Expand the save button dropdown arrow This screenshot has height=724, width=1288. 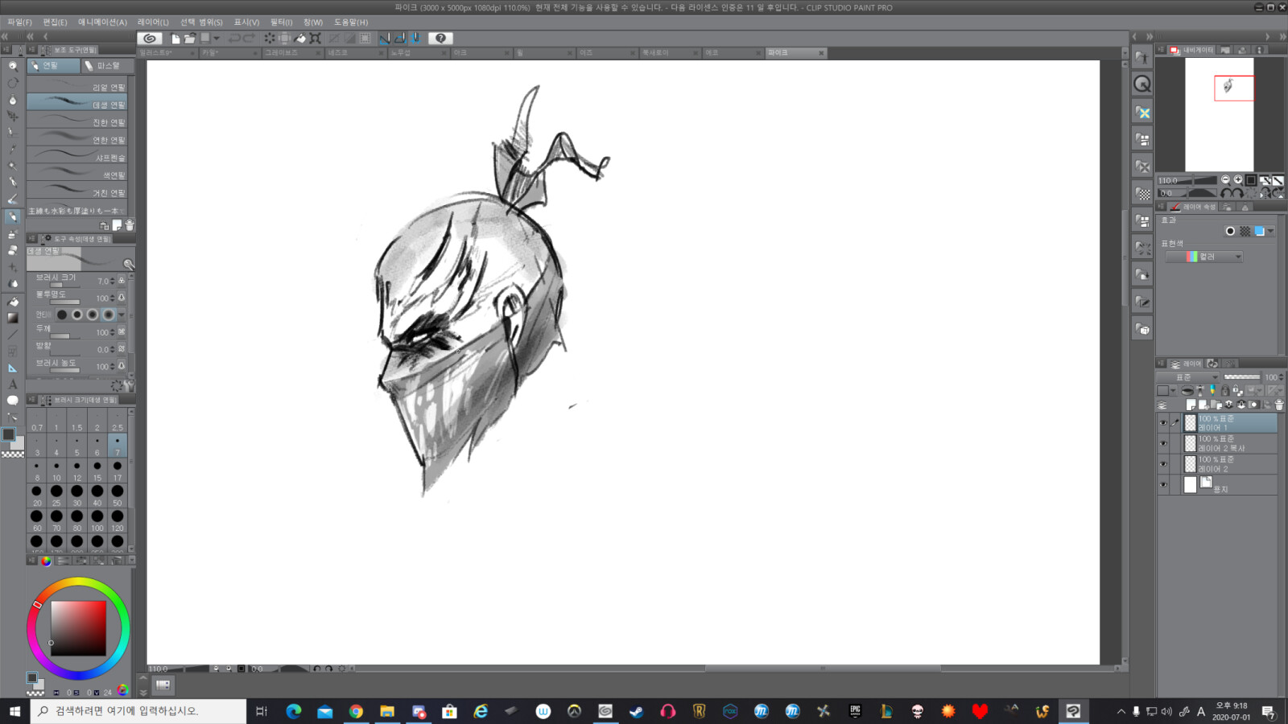point(217,38)
